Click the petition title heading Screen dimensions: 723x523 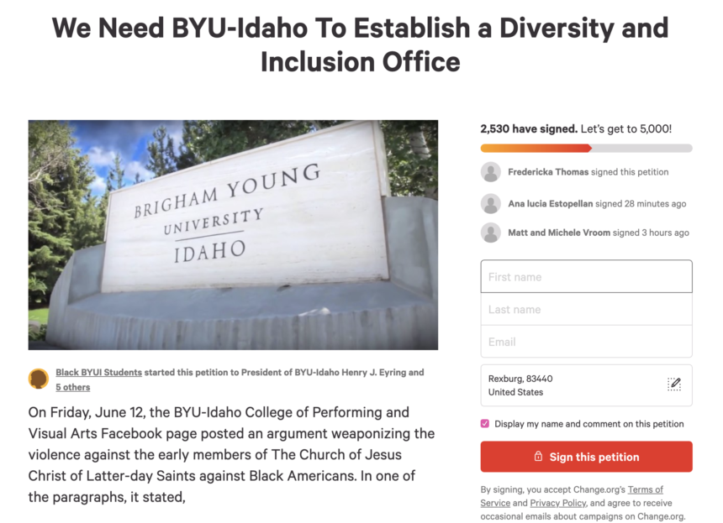pos(360,44)
